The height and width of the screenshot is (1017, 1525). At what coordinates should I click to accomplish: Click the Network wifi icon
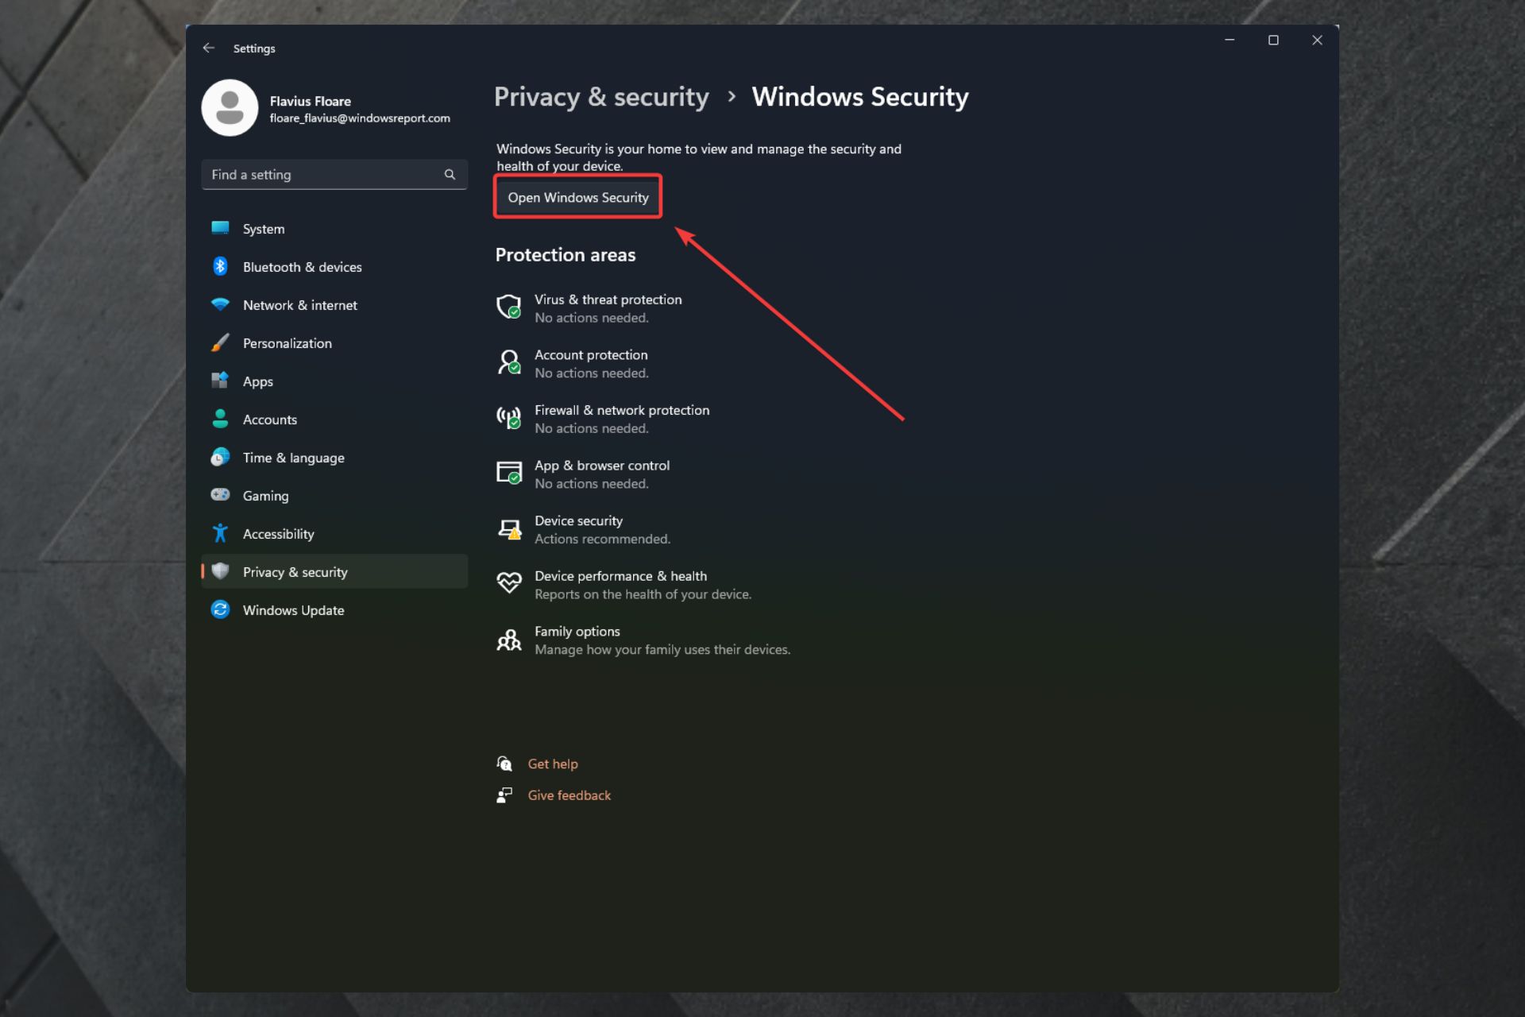[x=220, y=304]
